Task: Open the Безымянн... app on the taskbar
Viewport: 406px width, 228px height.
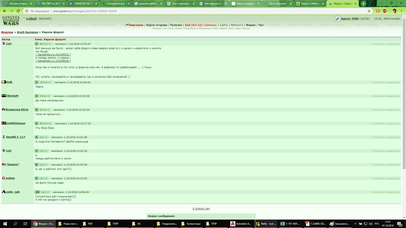Action: pos(340,224)
